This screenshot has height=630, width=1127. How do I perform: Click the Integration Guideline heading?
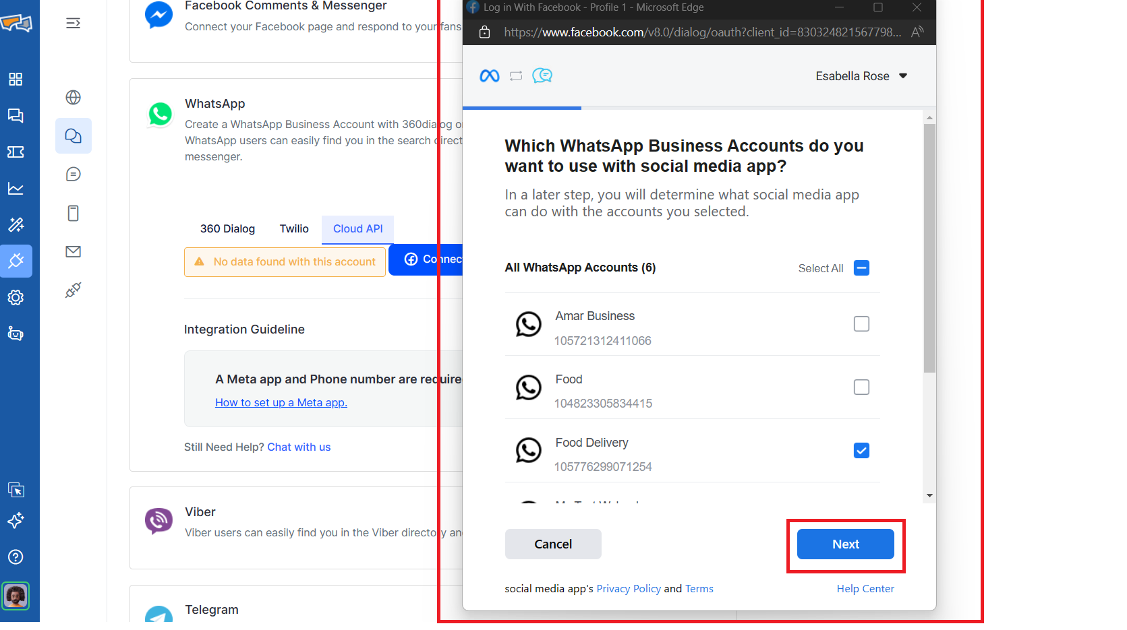[x=244, y=329]
